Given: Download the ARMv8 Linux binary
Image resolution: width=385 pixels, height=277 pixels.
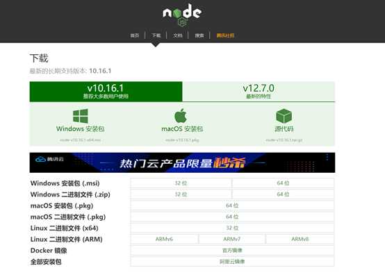Looking at the screenshot, I should point(300,240).
